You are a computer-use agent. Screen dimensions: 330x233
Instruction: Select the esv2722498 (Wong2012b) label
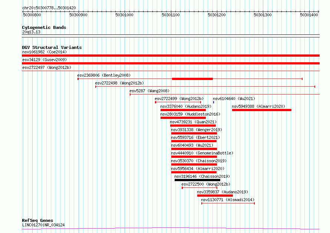click(x=119, y=83)
